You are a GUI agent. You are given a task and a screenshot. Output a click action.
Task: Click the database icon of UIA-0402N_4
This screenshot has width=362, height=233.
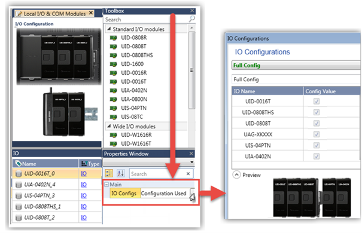tap(19, 185)
